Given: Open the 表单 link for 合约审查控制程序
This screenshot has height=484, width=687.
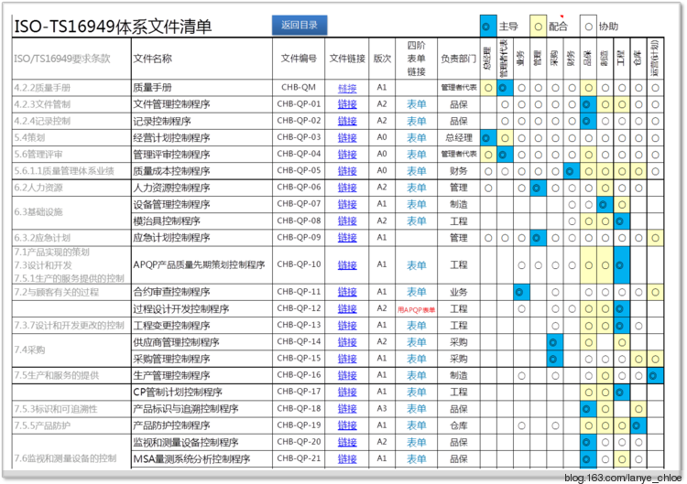Looking at the screenshot, I should coord(416,292).
